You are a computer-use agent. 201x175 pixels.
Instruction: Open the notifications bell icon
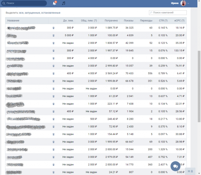(55, 3)
